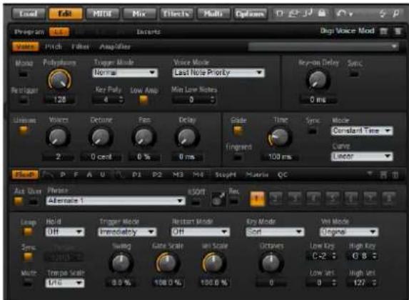
Task: Click the trash icon next to Digi Voice Mod
Action: click(398, 31)
